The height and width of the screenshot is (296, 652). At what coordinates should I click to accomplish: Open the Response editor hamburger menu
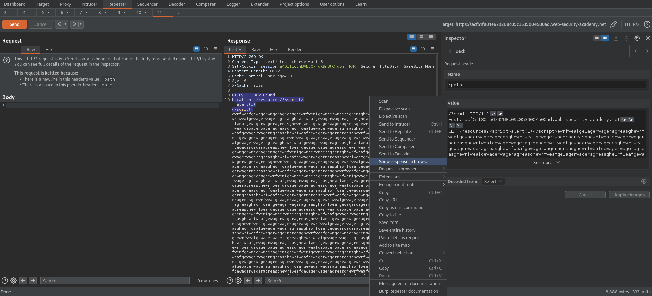pos(433,49)
